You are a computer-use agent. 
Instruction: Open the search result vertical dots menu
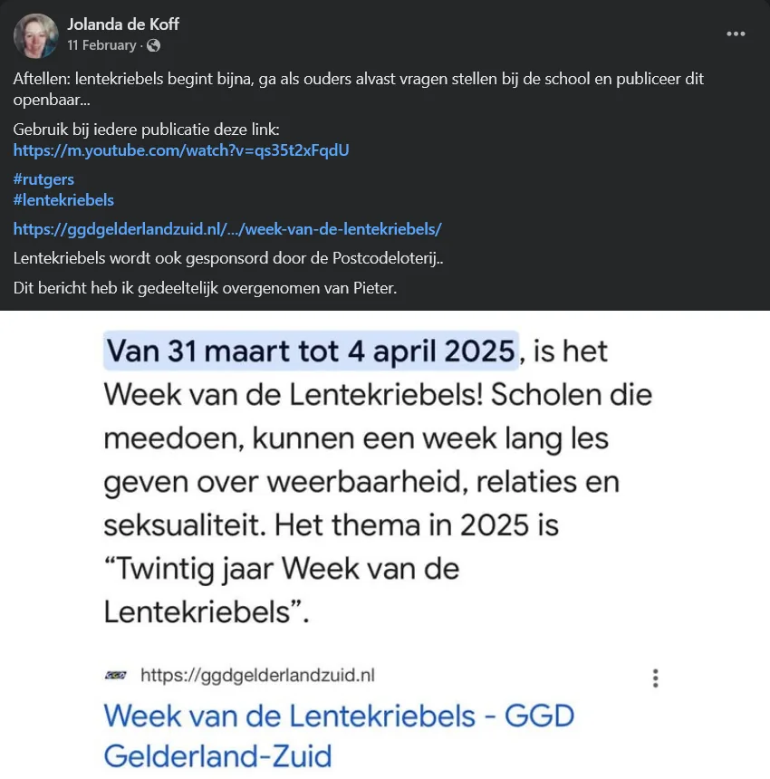[x=656, y=678]
